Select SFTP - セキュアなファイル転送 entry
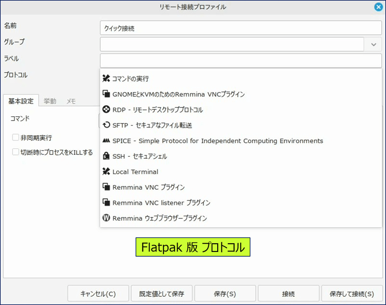Viewport: 386px width, 305px height. click(152, 125)
